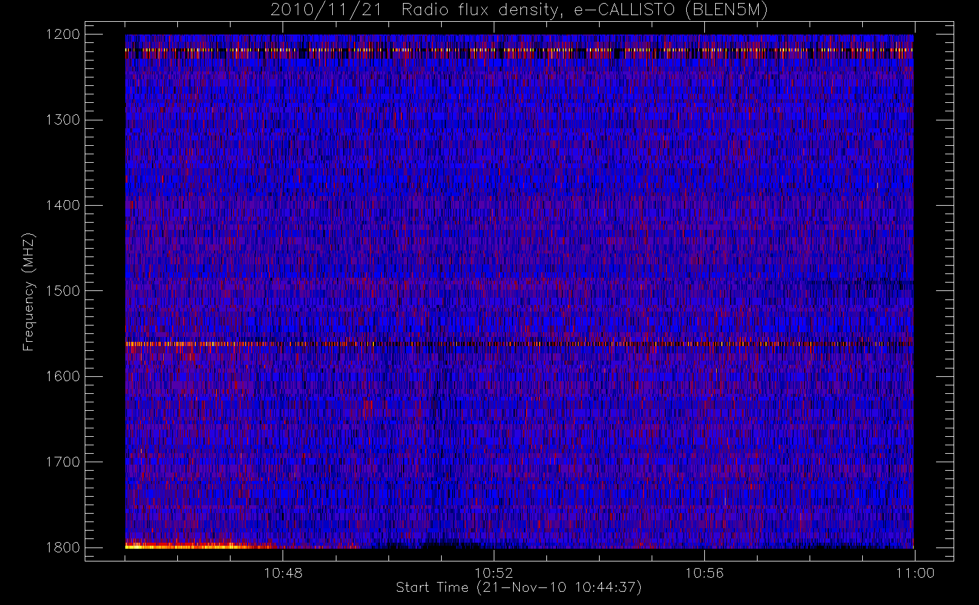Select the '1700' frequency axis label
The width and height of the screenshot is (979, 605).
(x=63, y=462)
